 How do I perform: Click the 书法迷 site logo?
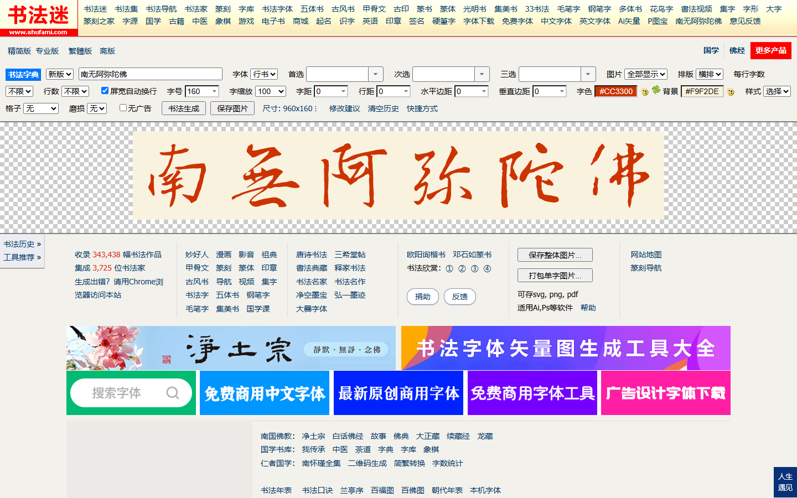(39, 18)
